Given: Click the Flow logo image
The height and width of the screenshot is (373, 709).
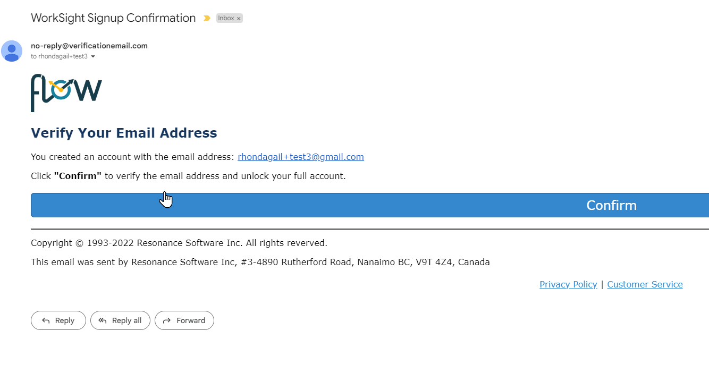Looking at the screenshot, I should 66,92.
